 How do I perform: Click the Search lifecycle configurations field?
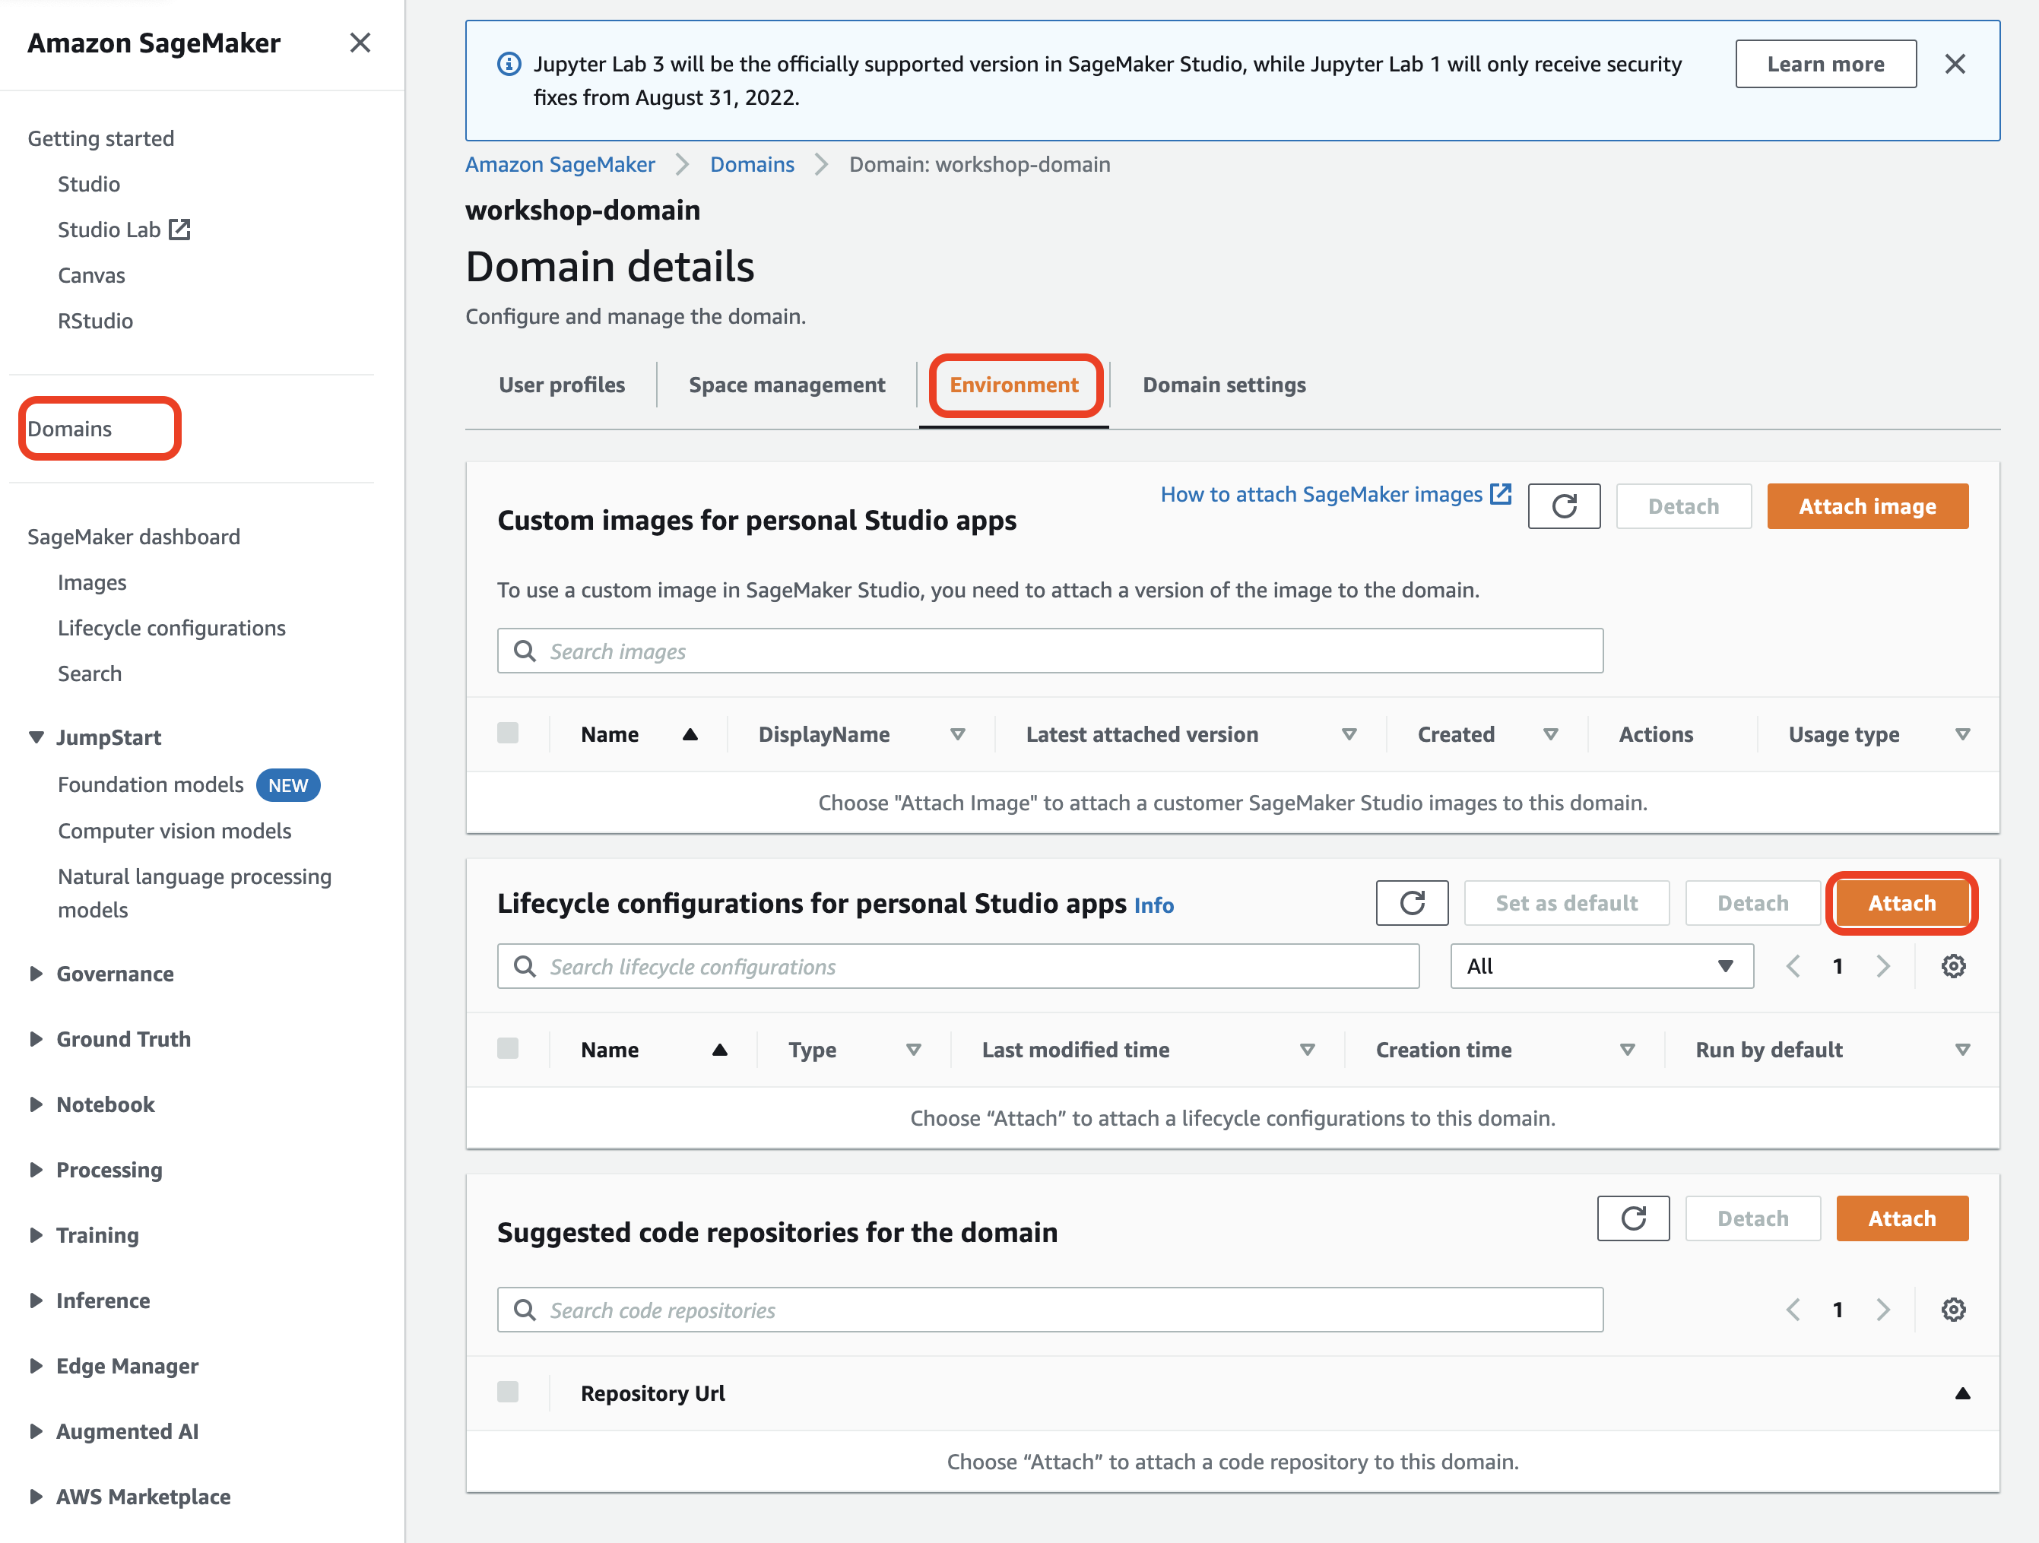point(959,966)
